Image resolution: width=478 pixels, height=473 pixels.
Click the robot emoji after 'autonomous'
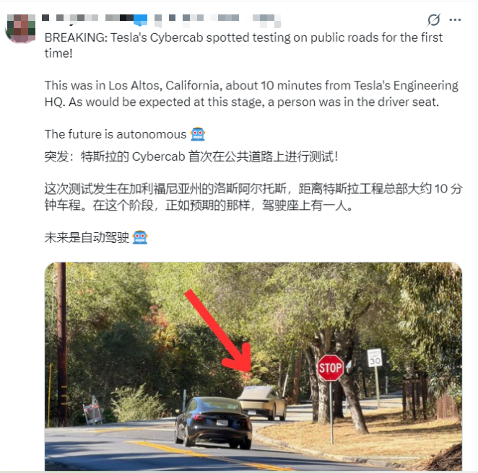(x=198, y=134)
